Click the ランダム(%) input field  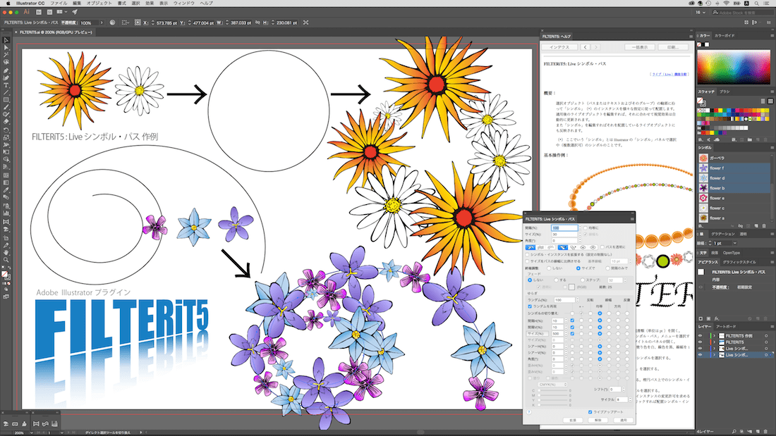tap(564, 300)
